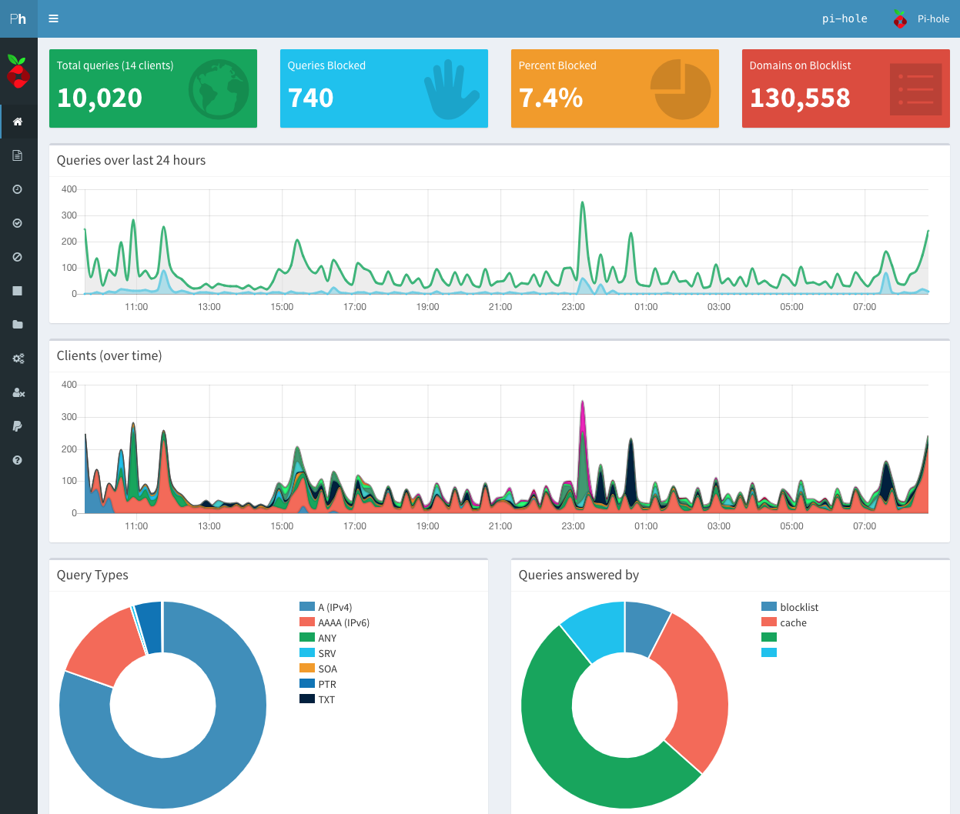Click the Whitelist check-circle sidebar icon

point(18,223)
